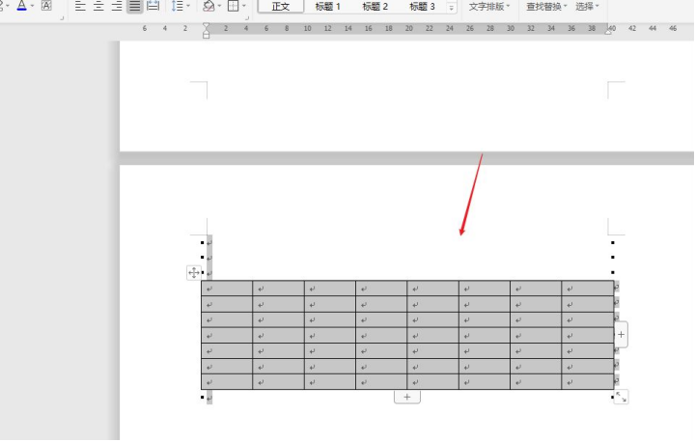This screenshot has width=695, height=442.
Task: Apply the 标题 1 style
Action: (327, 7)
